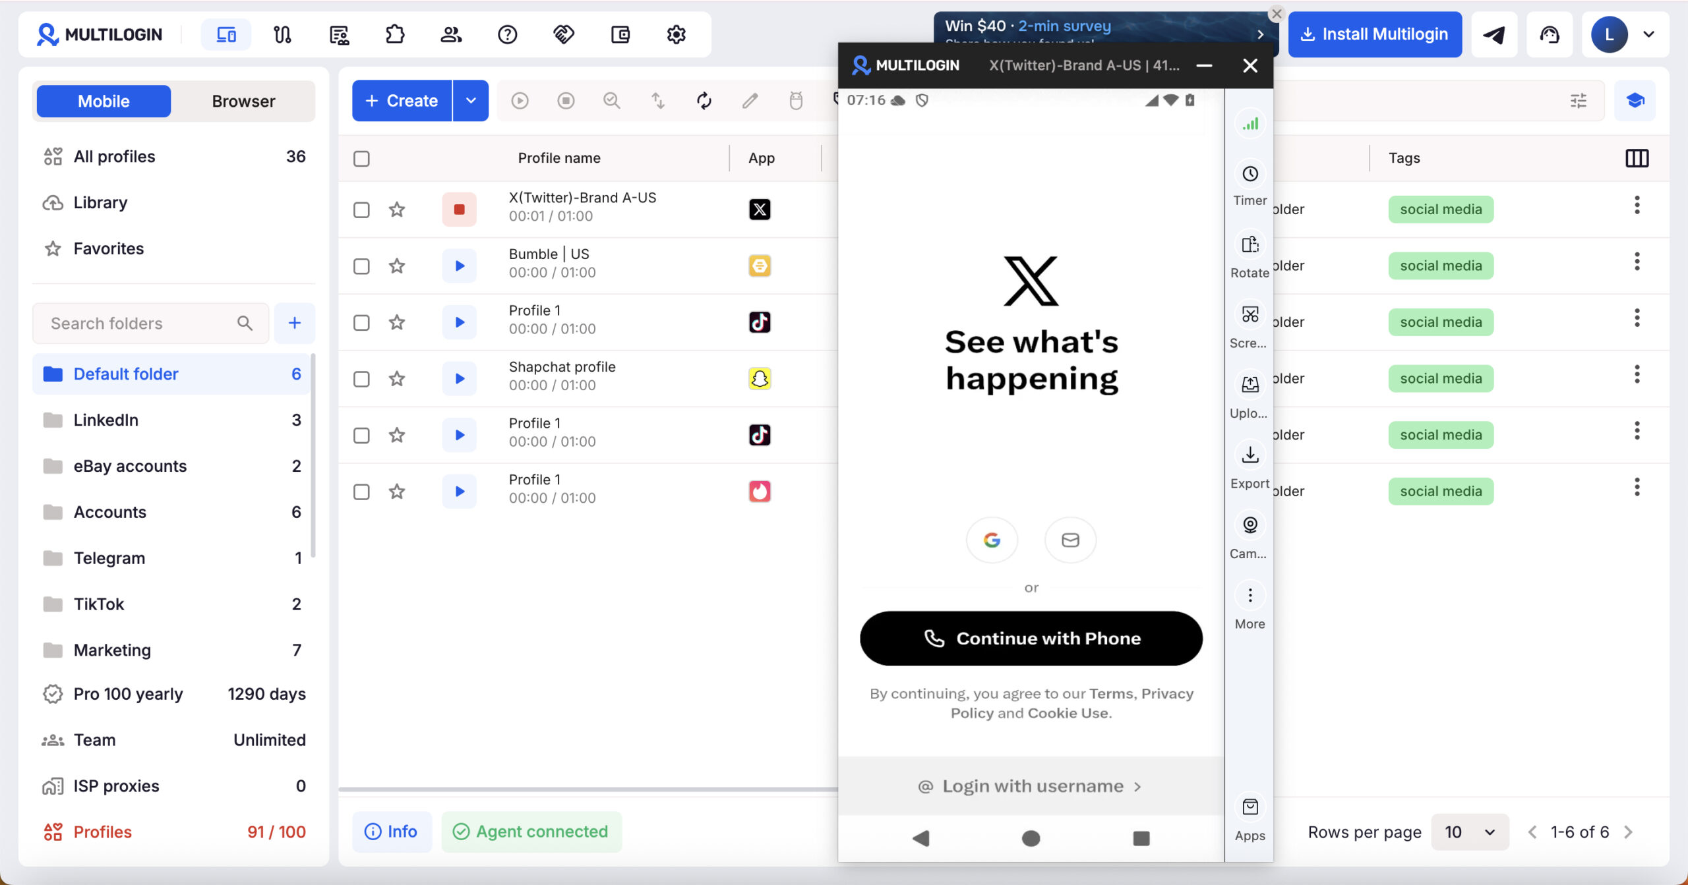1688x885 pixels.
Task: Click the signal strength icon in phone sidebar
Action: click(x=1250, y=124)
